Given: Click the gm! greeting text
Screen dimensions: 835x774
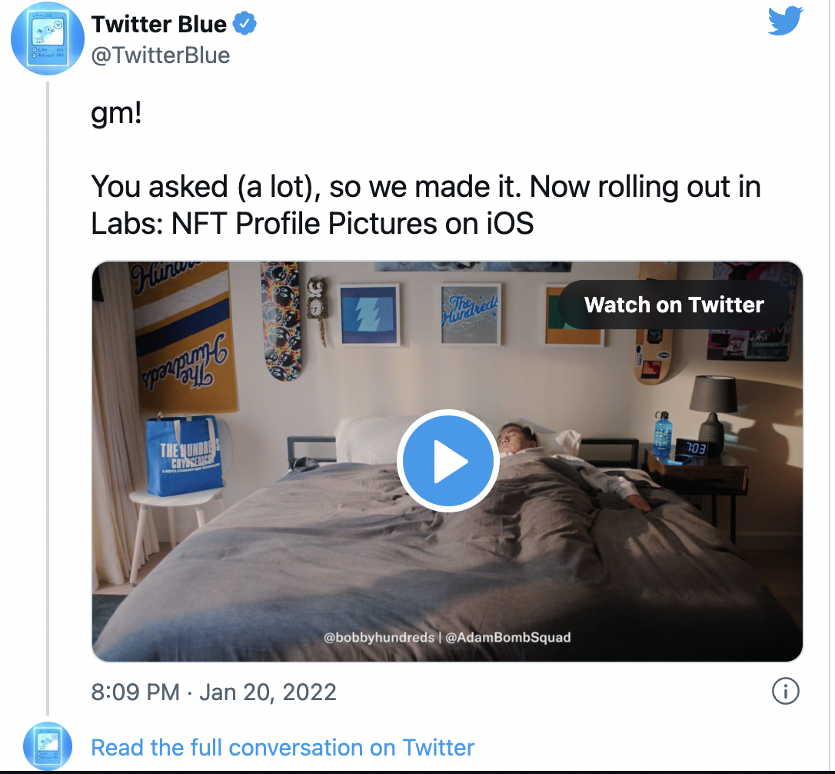Looking at the screenshot, I should [117, 113].
